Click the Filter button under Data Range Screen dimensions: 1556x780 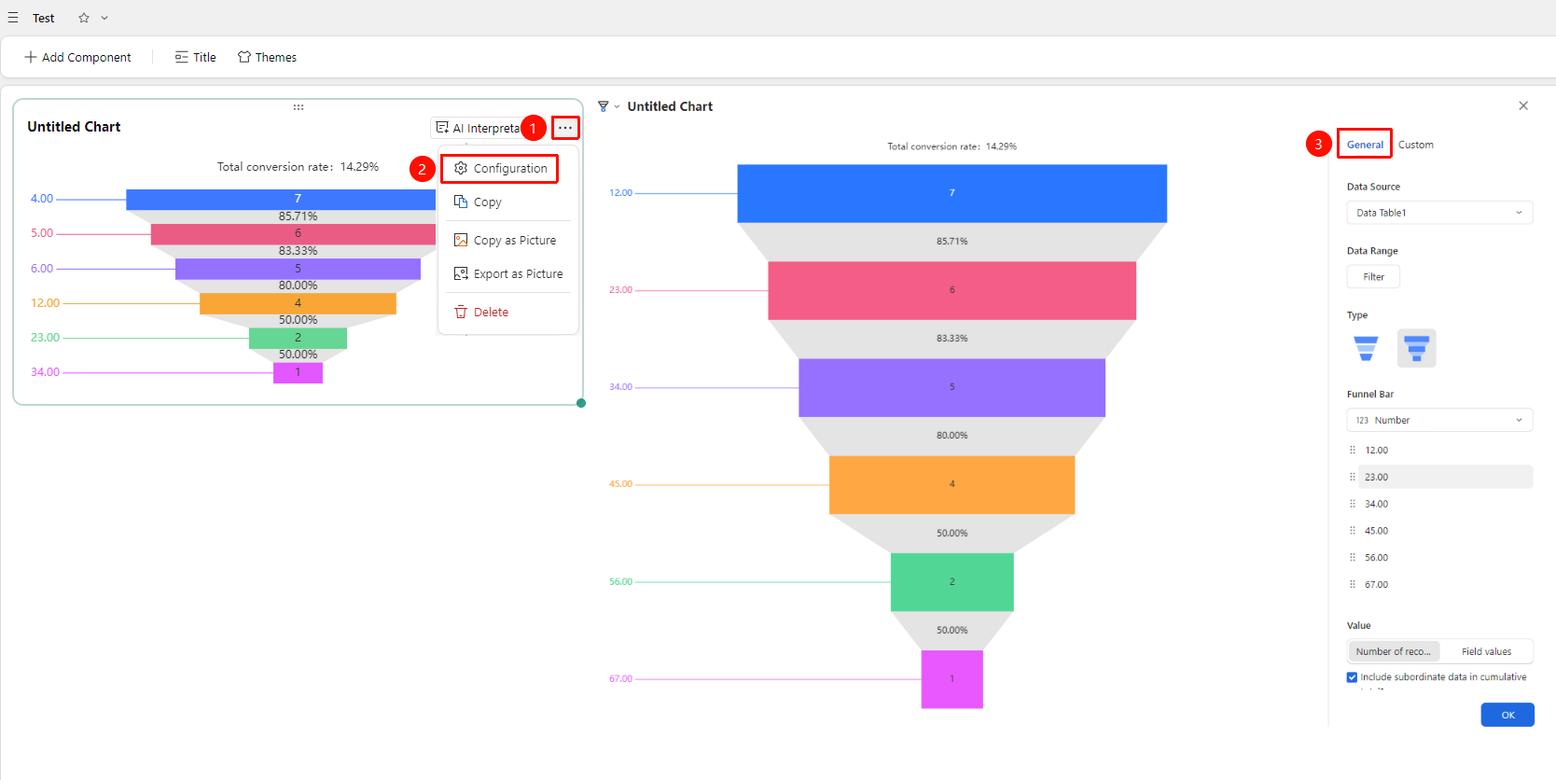click(x=1373, y=277)
